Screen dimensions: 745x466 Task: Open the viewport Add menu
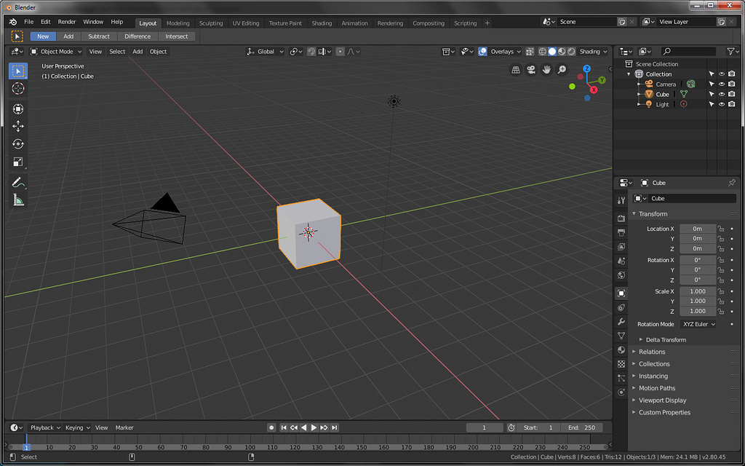point(138,52)
